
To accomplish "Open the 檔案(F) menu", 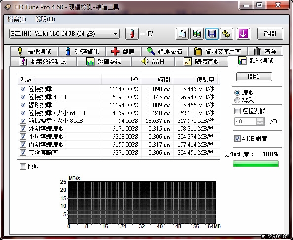I will [17, 19].
